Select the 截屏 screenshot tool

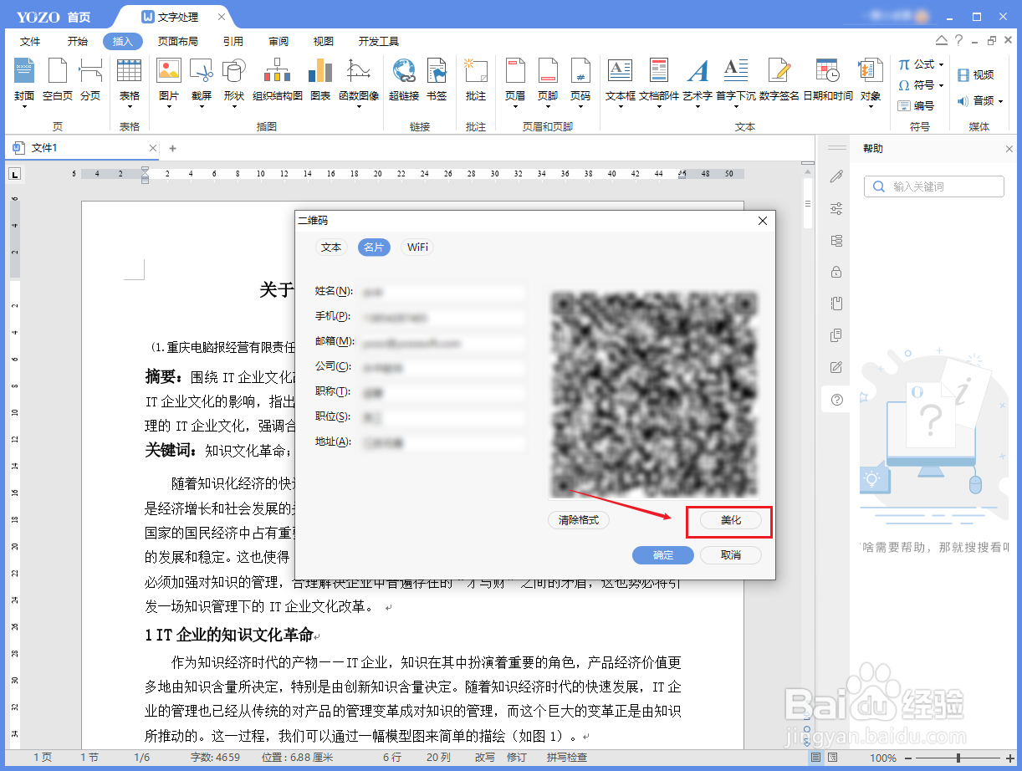pyautogui.click(x=202, y=81)
